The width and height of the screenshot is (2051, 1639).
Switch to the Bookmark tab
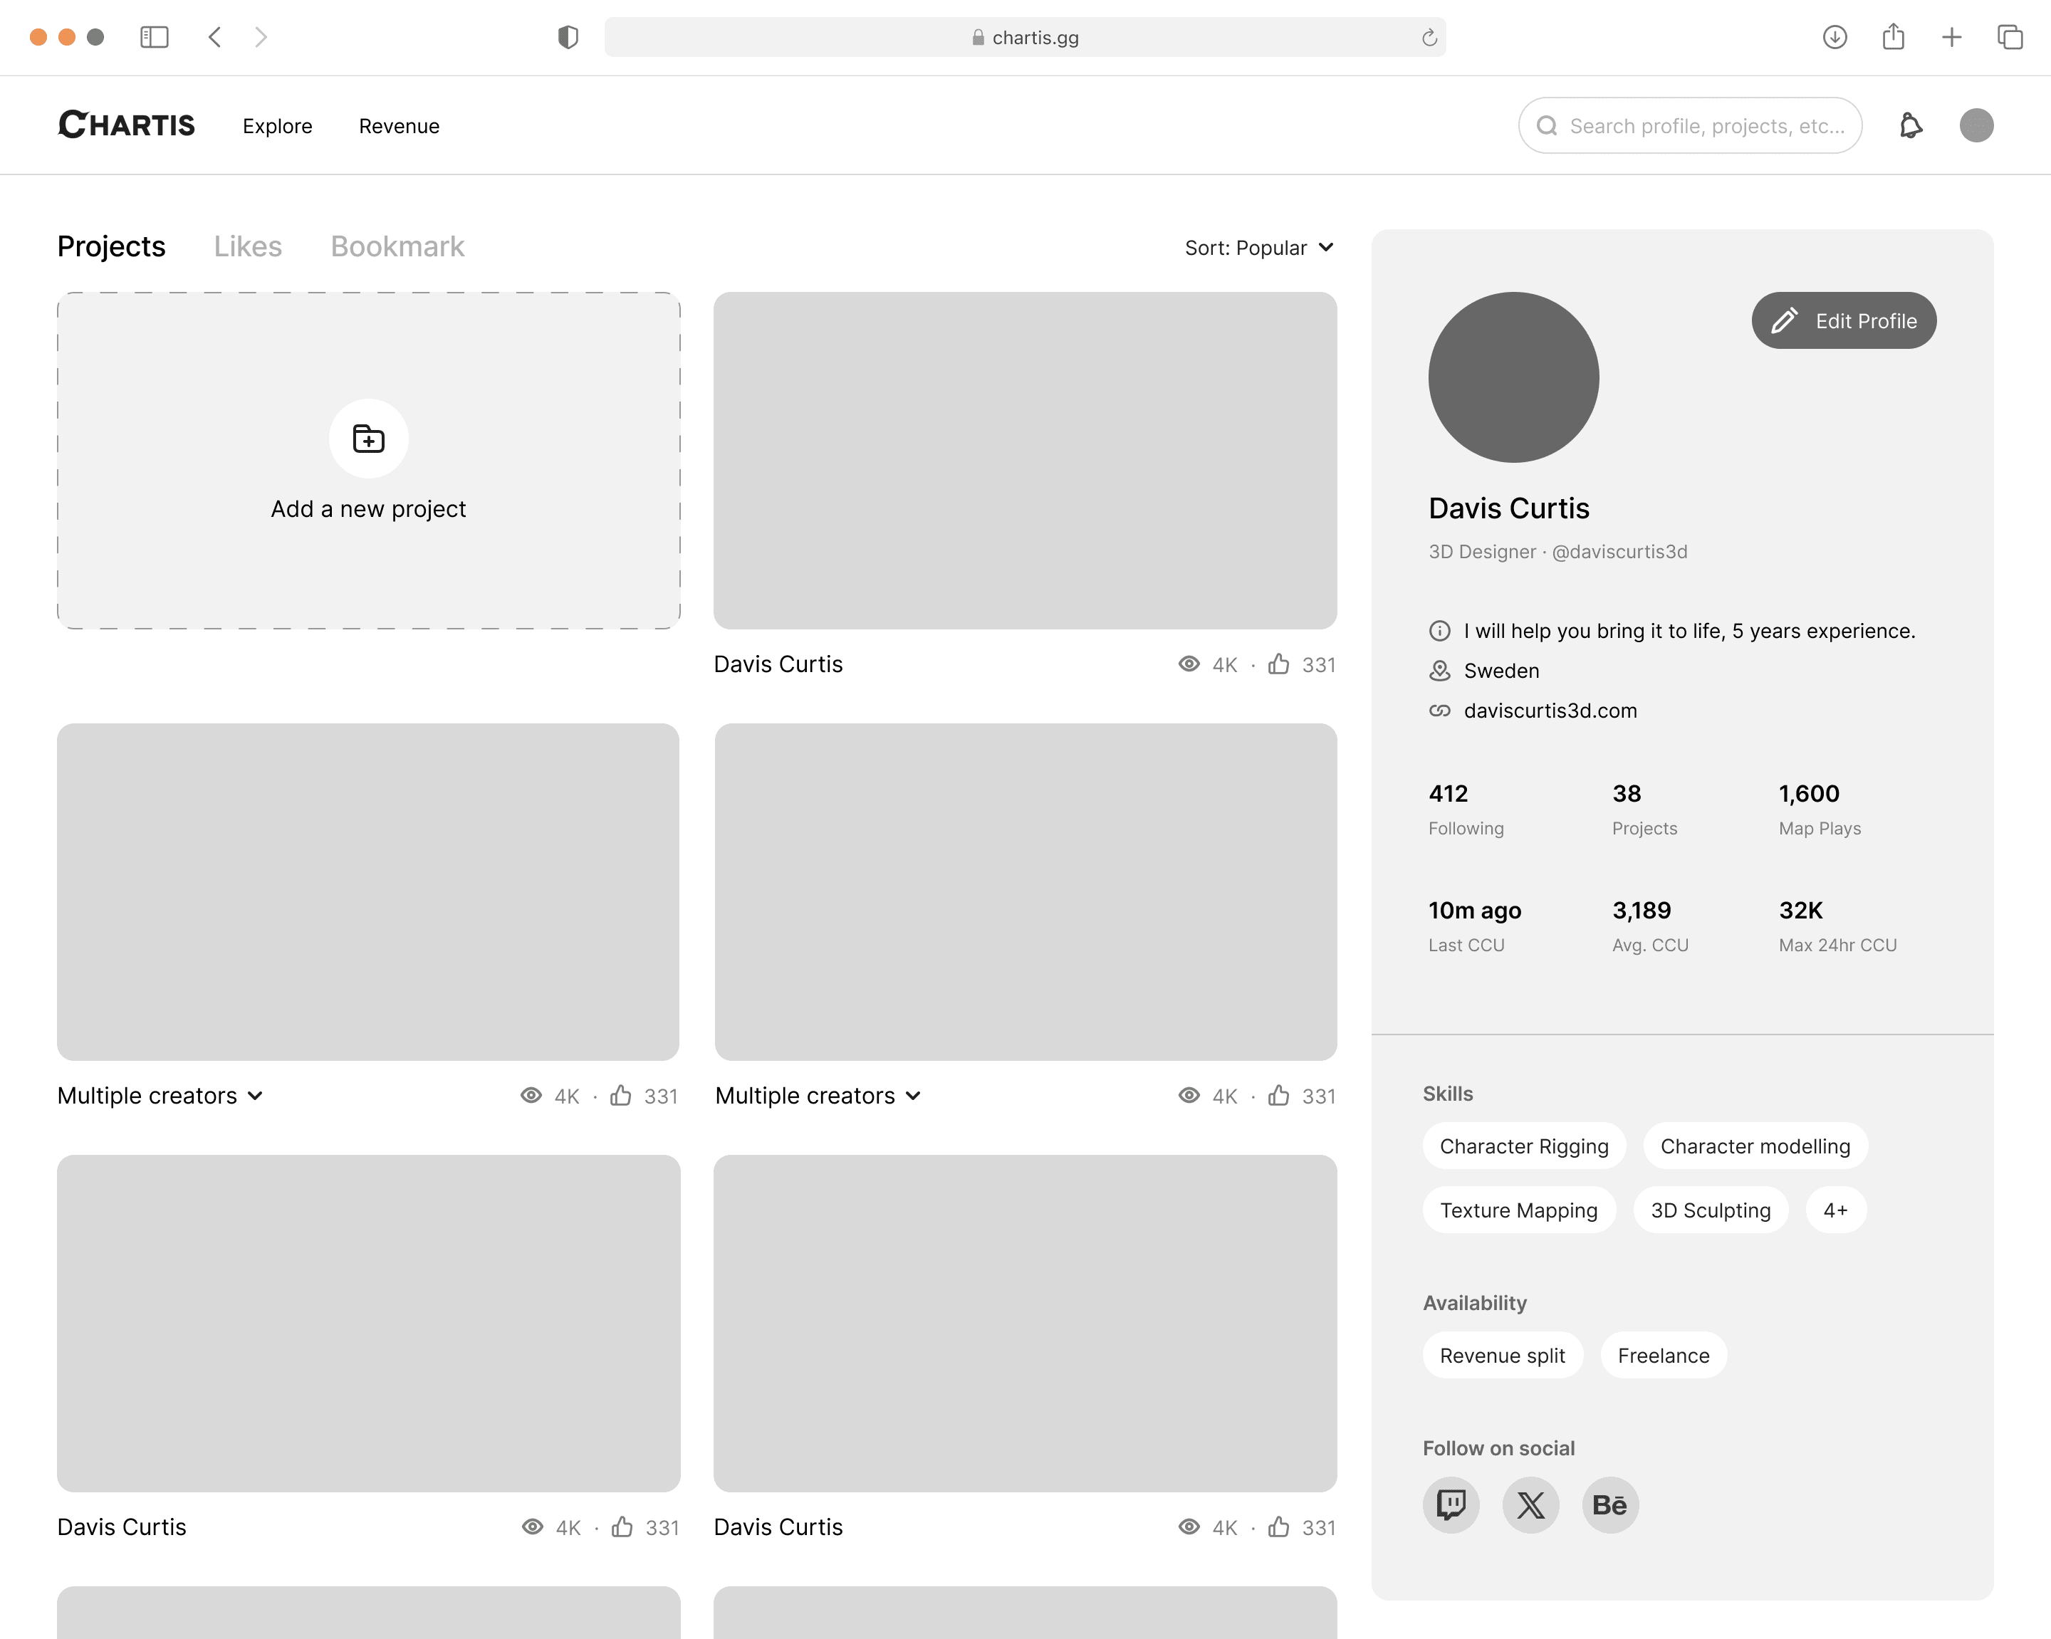(x=397, y=246)
